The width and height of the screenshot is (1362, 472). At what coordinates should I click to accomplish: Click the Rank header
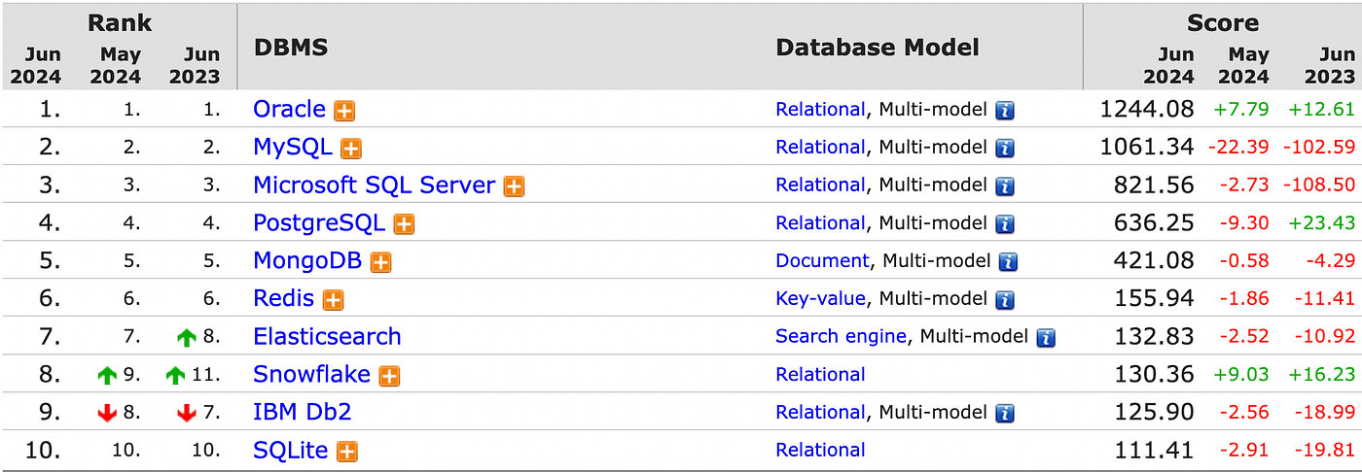tap(118, 22)
